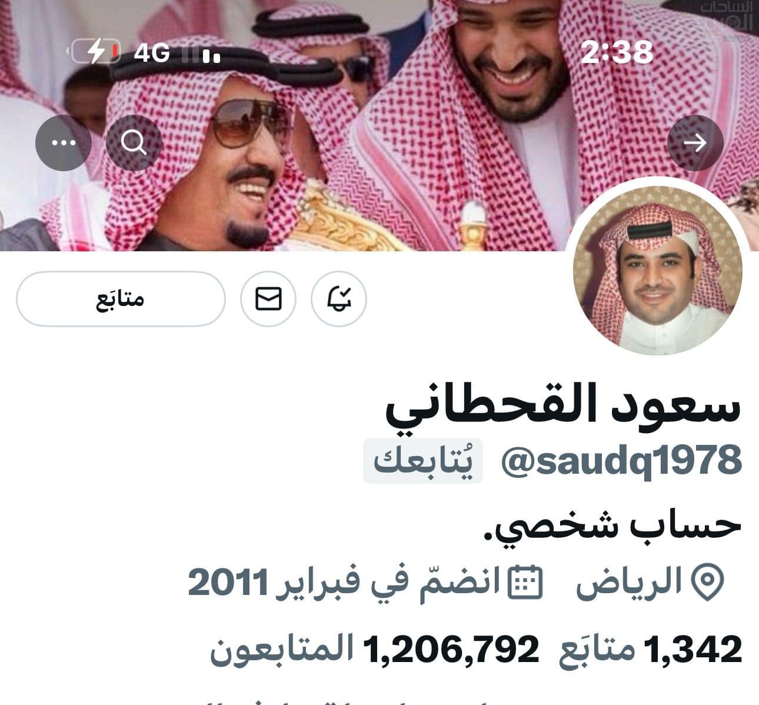The height and width of the screenshot is (705, 759).
Task: Tap the يُتابعك follows-you badge
Action: 423,461
